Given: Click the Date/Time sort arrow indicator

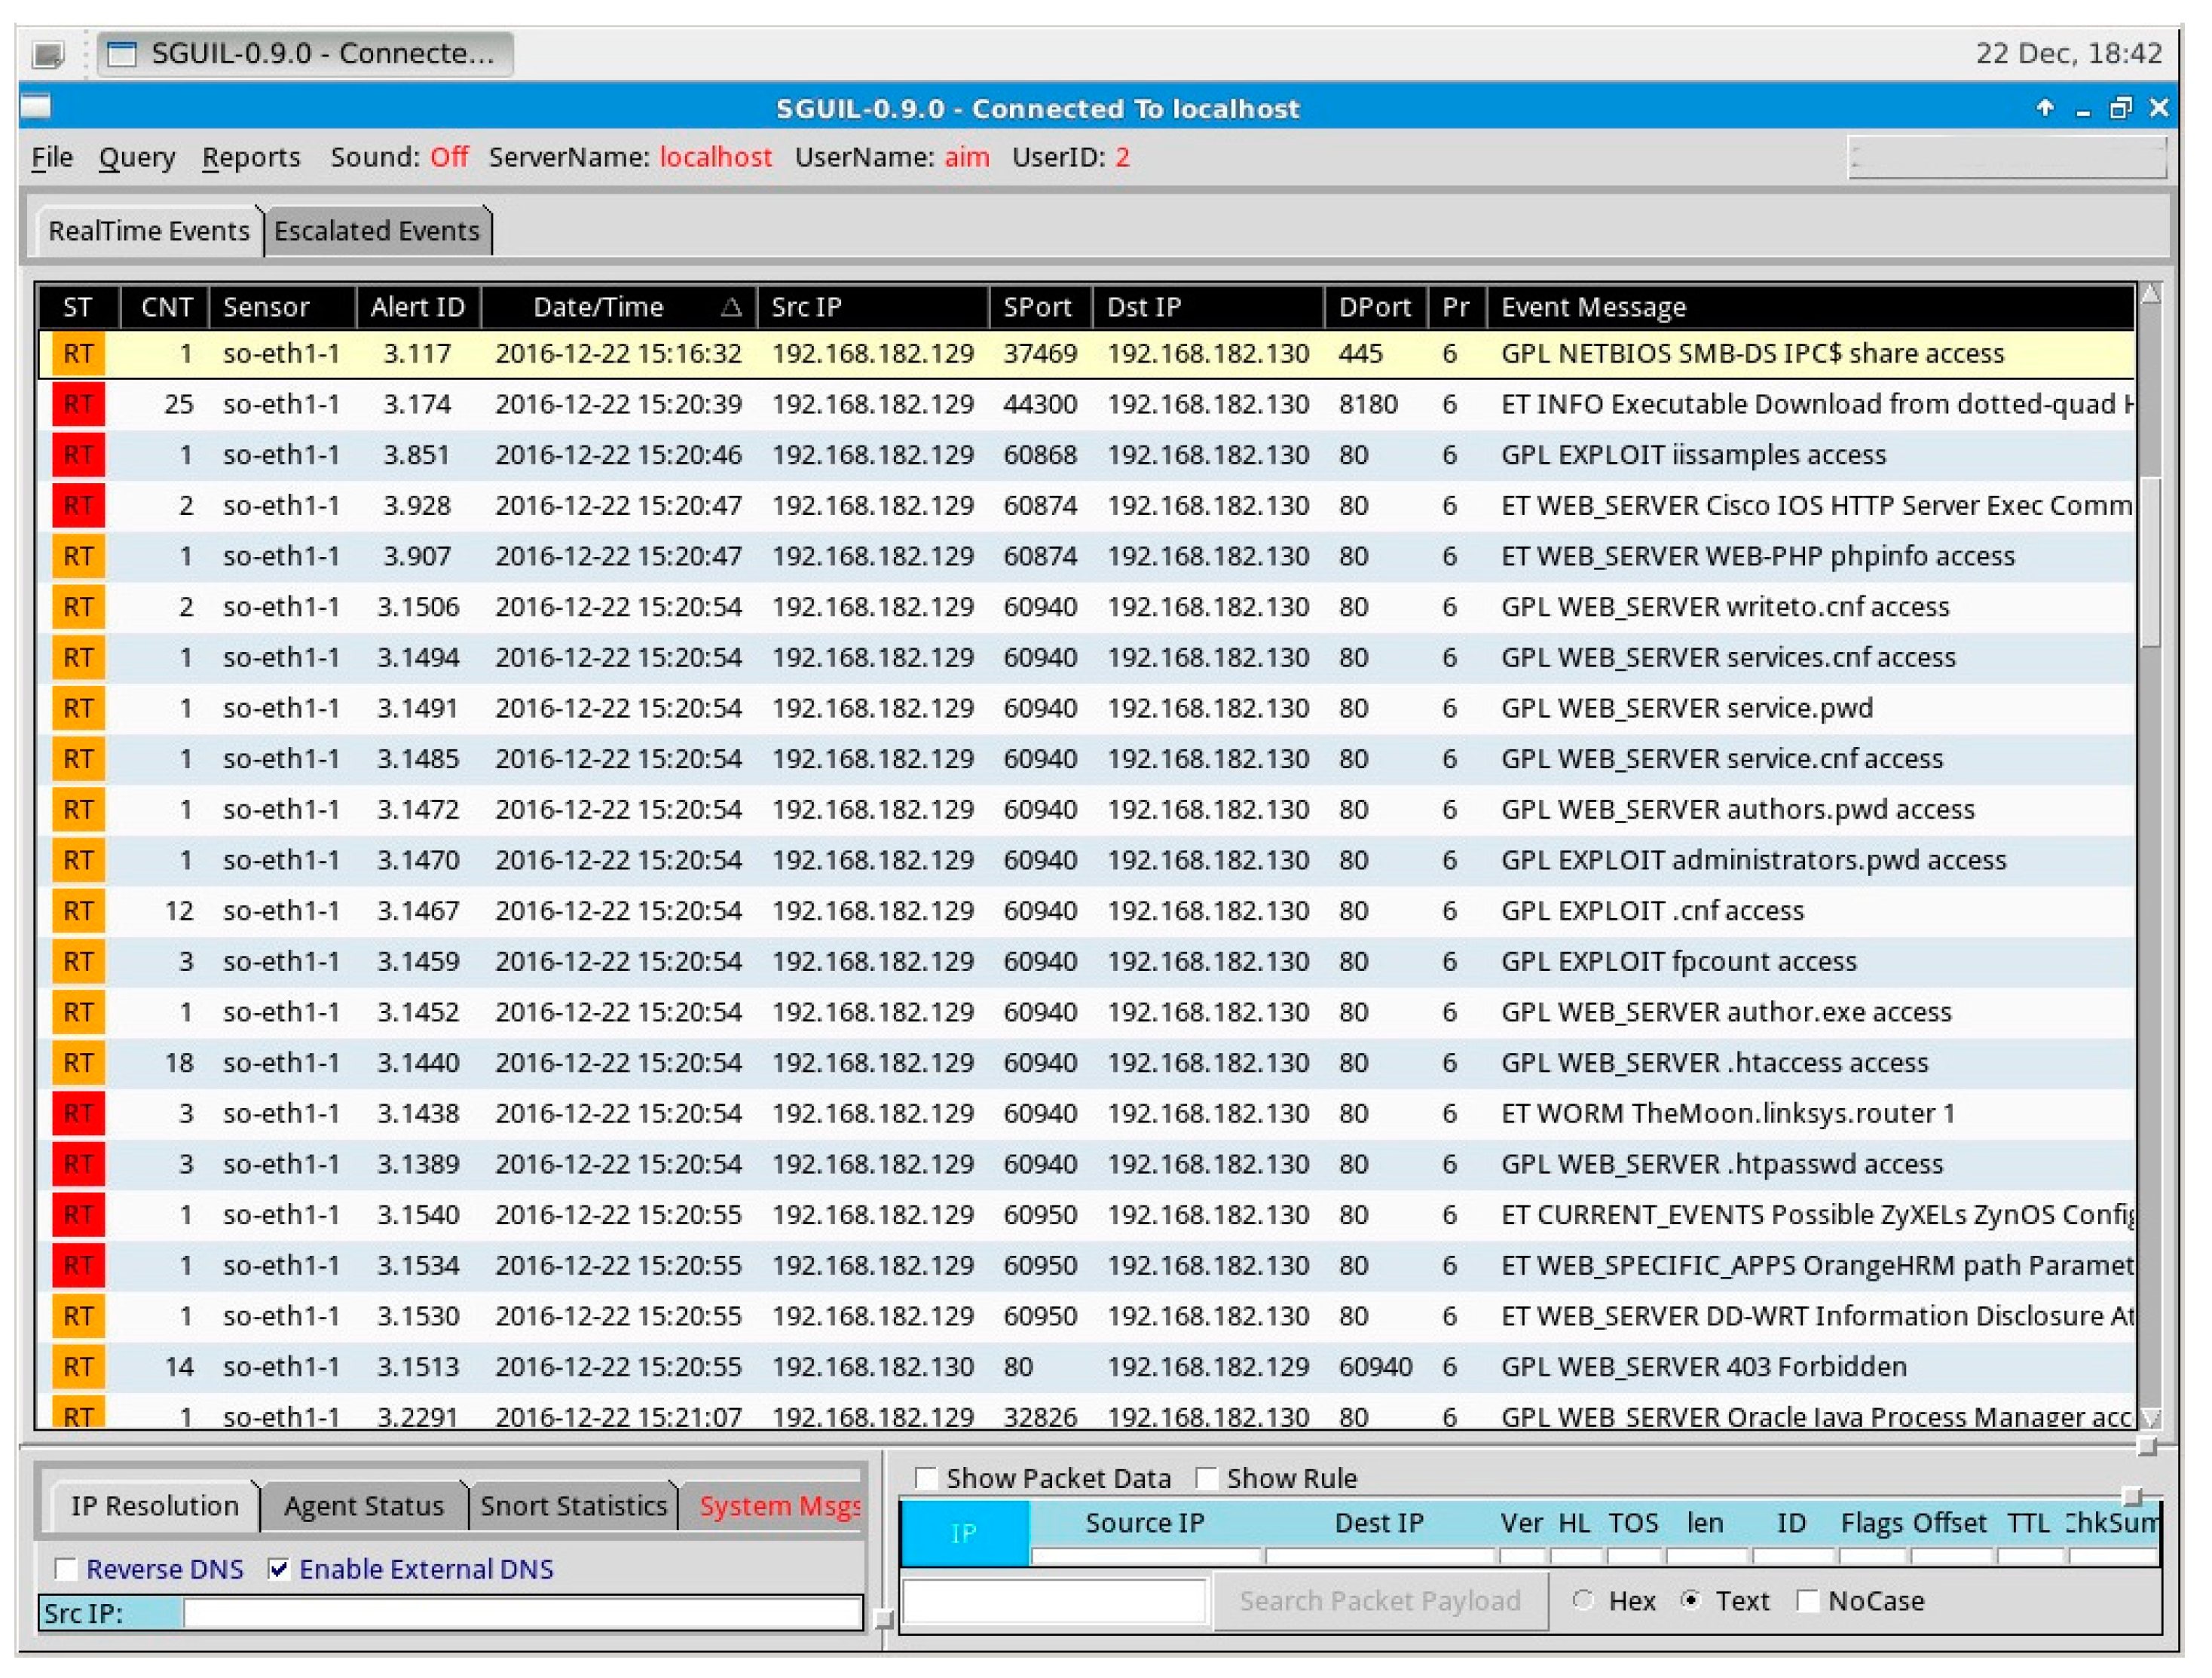Looking at the screenshot, I should (x=731, y=307).
